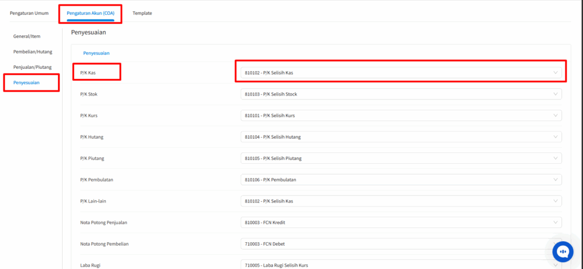Click the P/K Lain-lain row label
The height and width of the screenshot is (269, 583).
tap(93, 201)
